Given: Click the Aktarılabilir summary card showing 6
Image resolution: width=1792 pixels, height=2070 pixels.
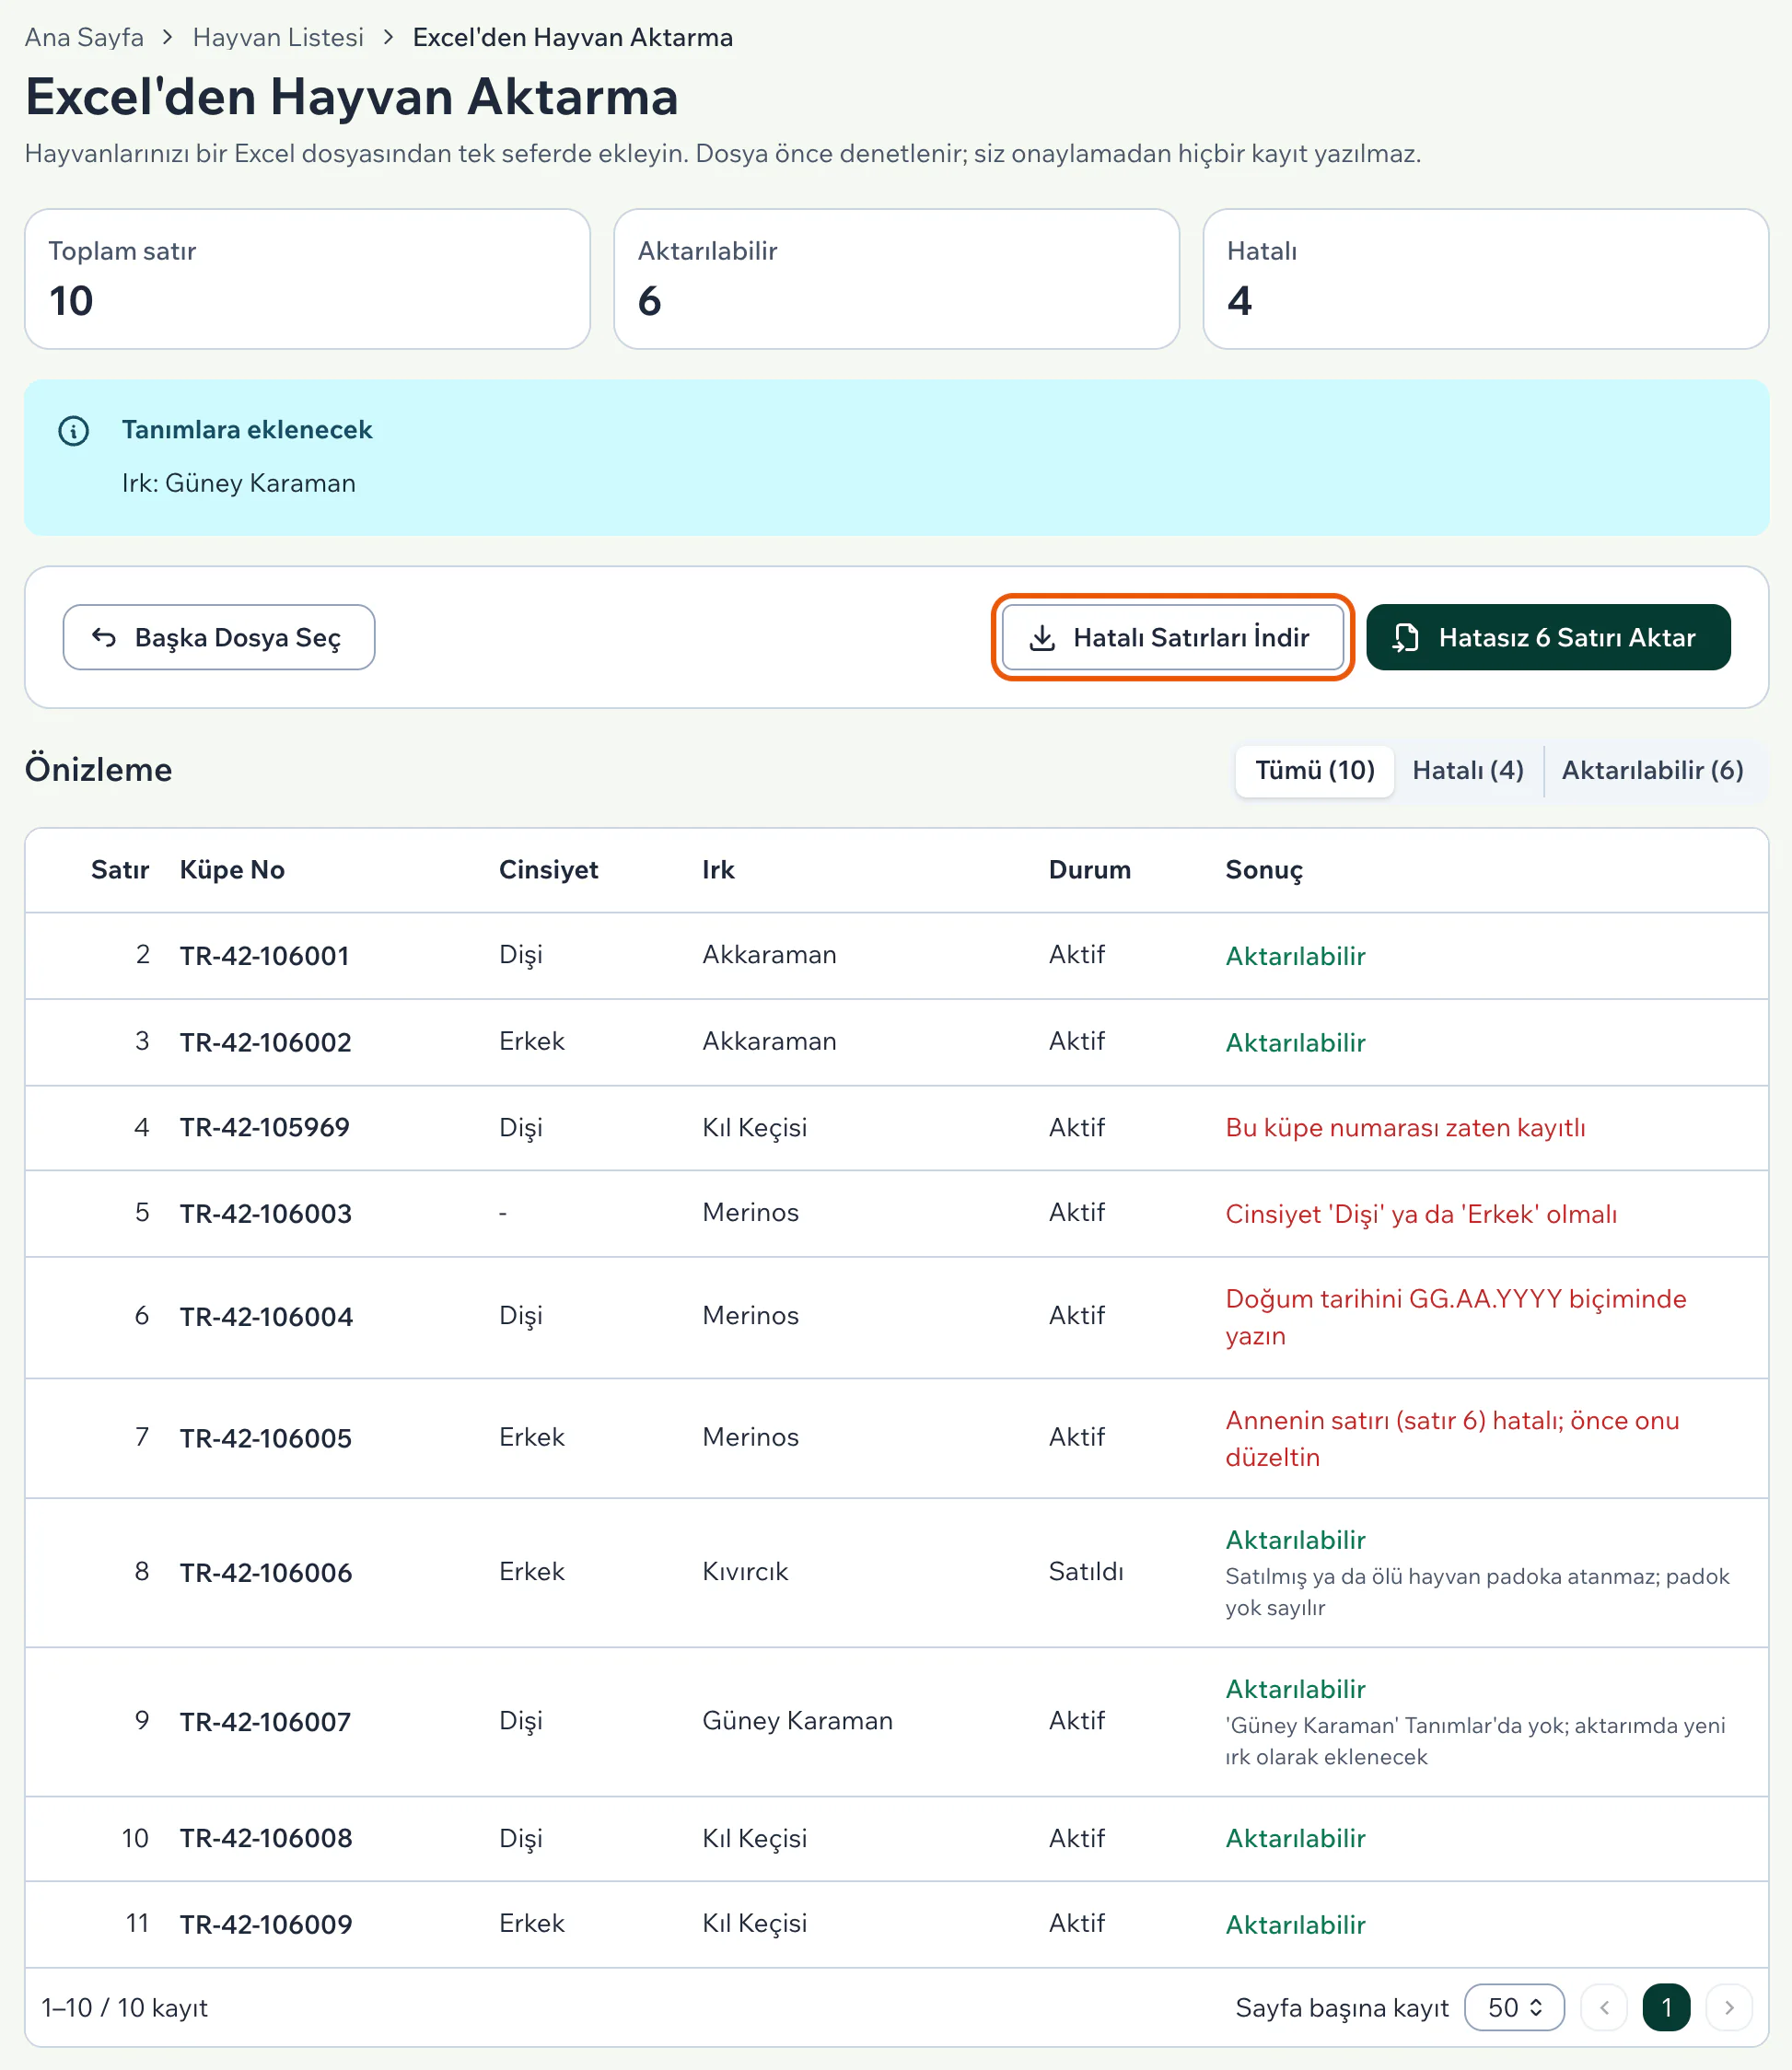Looking at the screenshot, I should click(x=896, y=279).
